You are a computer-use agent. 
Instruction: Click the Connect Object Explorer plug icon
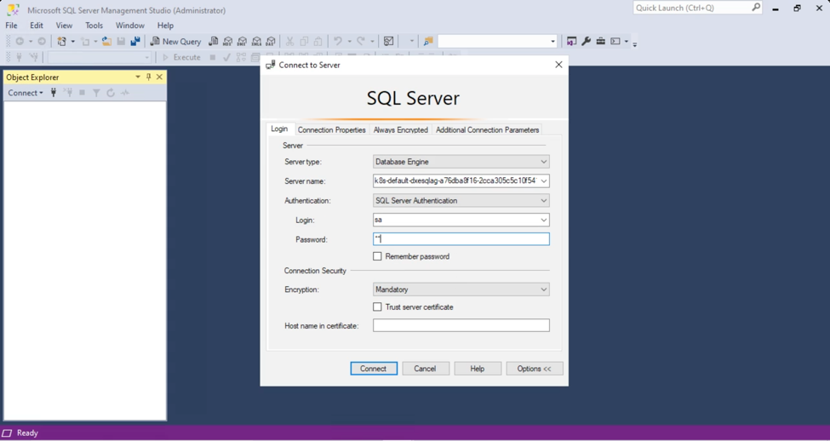pyautogui.click(x=54, y=93)
